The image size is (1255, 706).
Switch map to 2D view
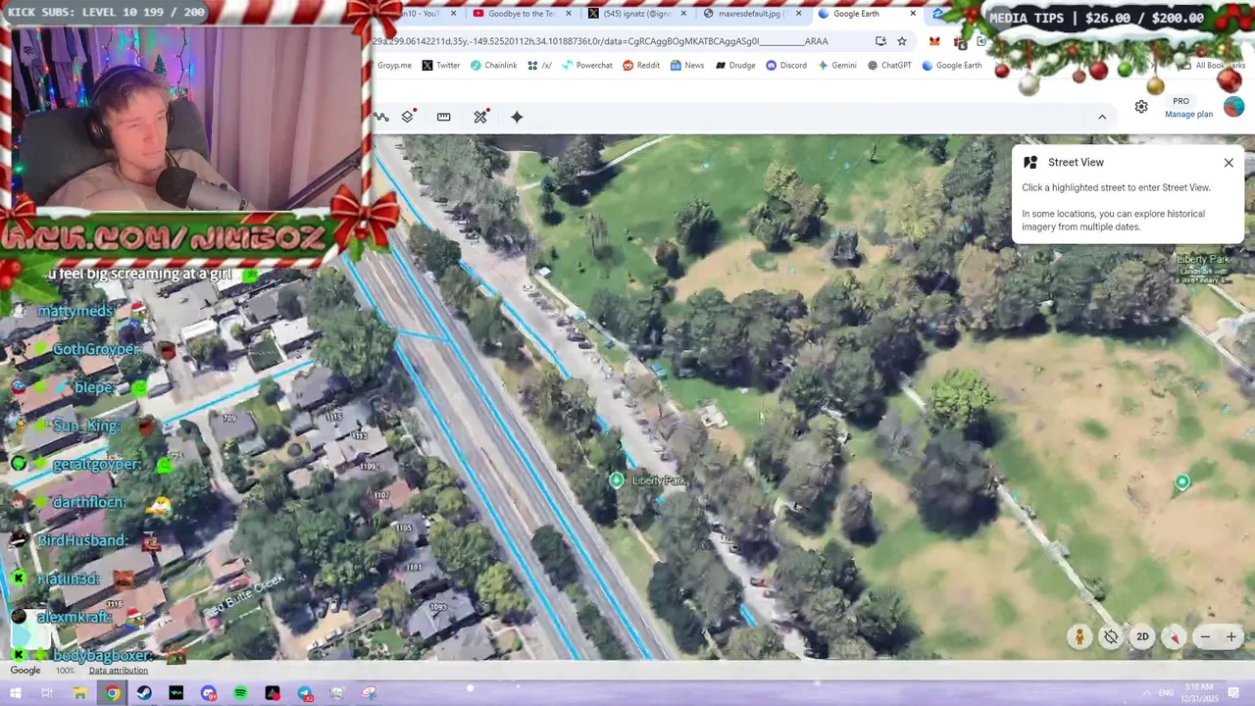(1142, 637)
